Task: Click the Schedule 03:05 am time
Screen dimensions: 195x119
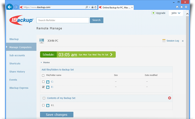Action: (68, 55)
